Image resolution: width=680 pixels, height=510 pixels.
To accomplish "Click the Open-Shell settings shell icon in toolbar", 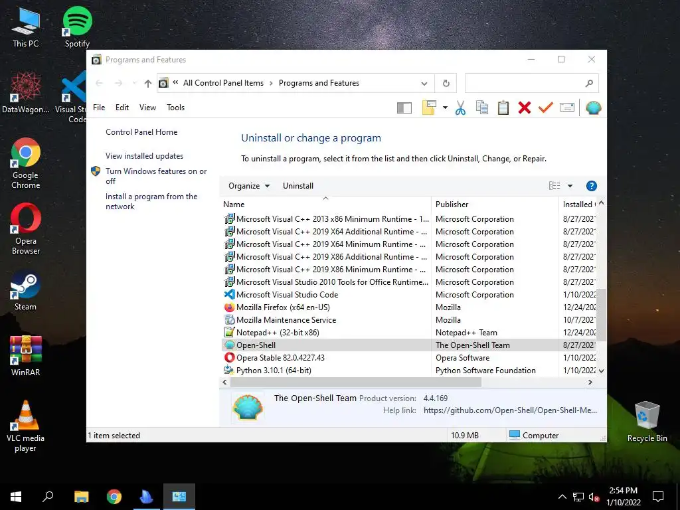I will click(593, 108).
